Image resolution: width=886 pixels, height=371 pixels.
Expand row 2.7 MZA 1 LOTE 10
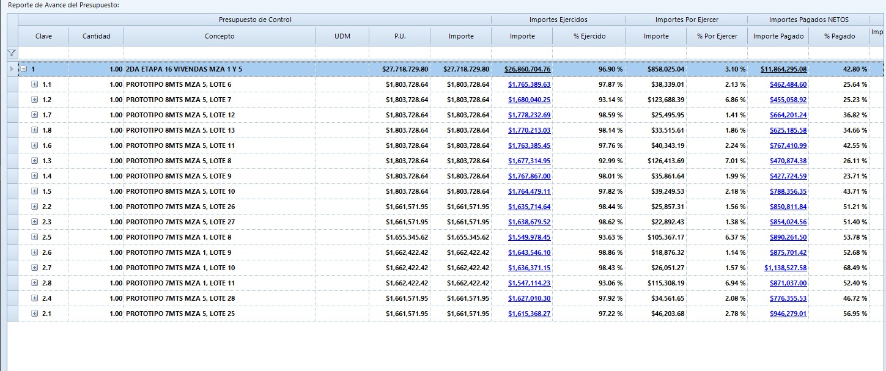point(34,268)
